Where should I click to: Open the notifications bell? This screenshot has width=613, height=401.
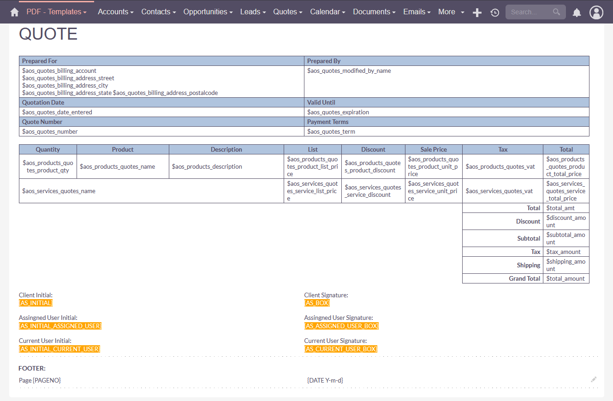click(x=577, y=12)
